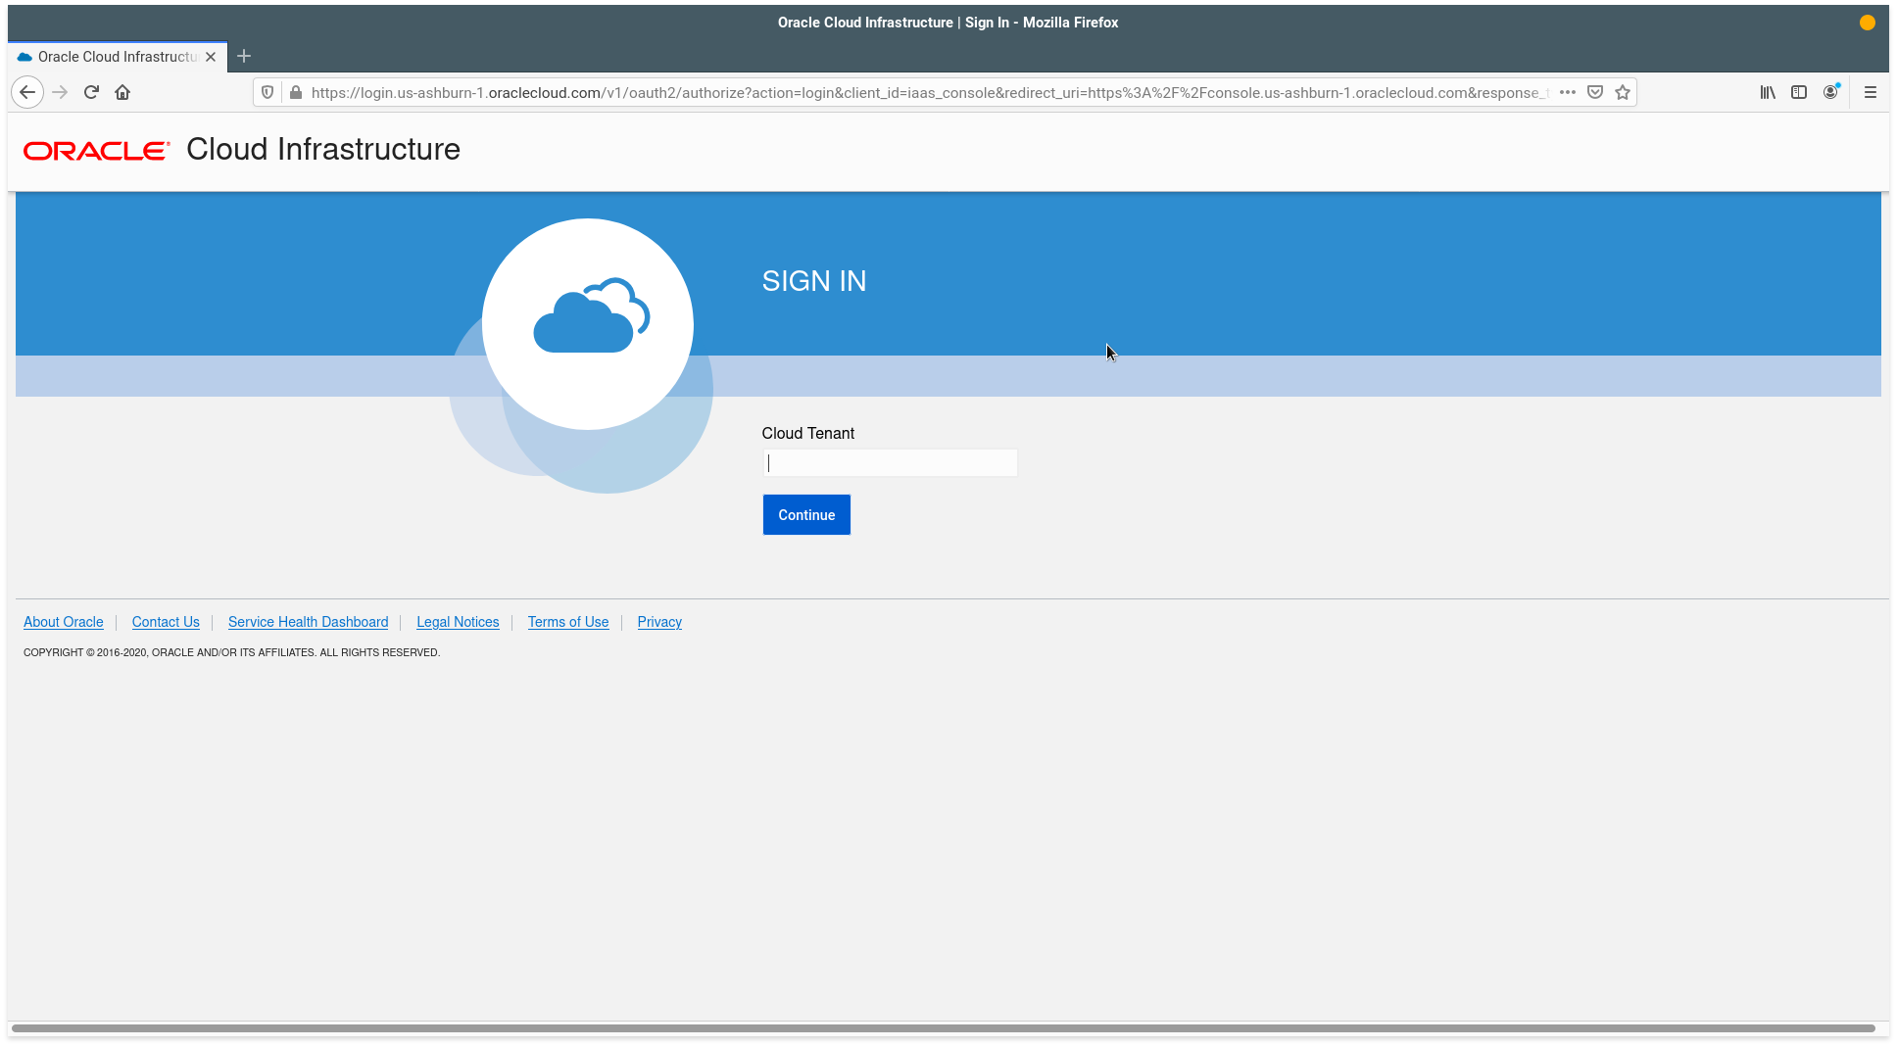Open the Terms of Use link
The height and width of the screenshot is (1047, 1897).
(x=568, y=622)
